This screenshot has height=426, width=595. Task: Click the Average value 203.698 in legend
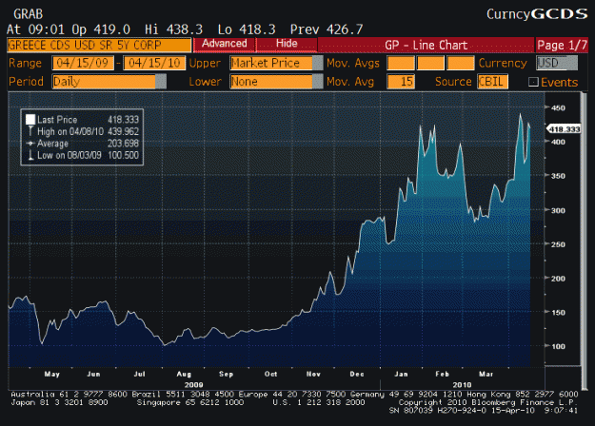[x=124, y=144]
